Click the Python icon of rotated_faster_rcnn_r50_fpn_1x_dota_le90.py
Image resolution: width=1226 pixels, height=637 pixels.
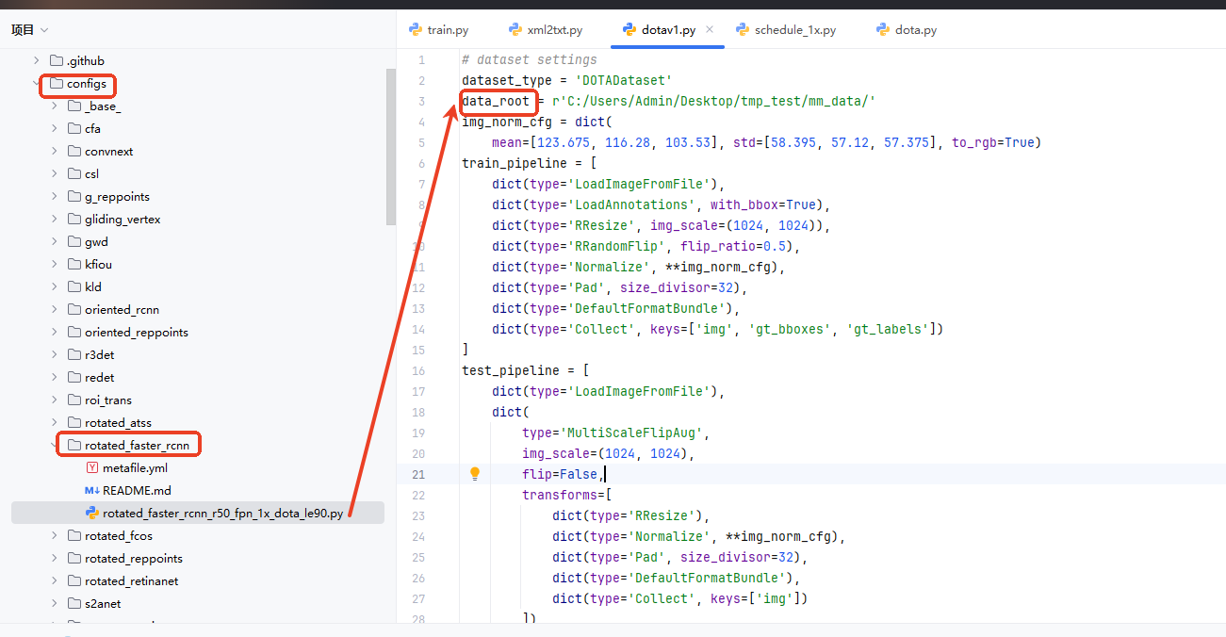pyautogui.click(x=92, y=513)
